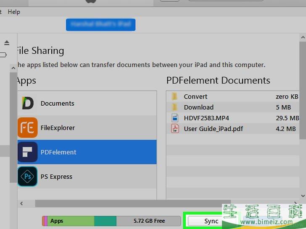Image resolution: width=306 pixels, height=229 pixels.
Task: Select the Download folder name
Action: point(199,107)
